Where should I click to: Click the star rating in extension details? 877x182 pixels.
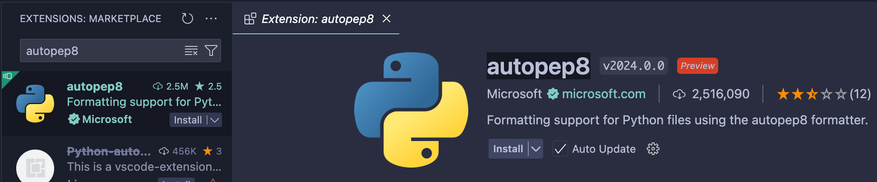[811, 94]
